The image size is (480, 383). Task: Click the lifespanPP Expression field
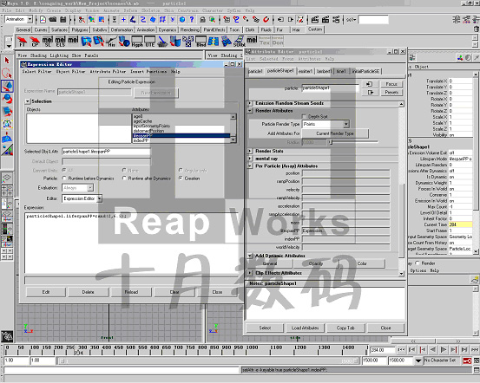(346, 230)
